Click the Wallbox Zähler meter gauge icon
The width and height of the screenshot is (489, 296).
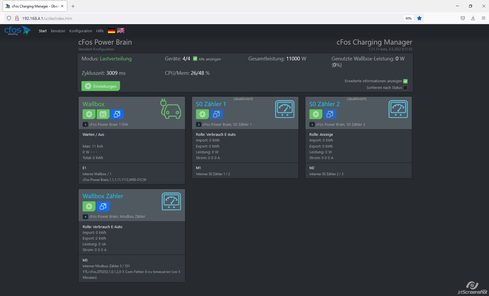[x=171, y=201]
